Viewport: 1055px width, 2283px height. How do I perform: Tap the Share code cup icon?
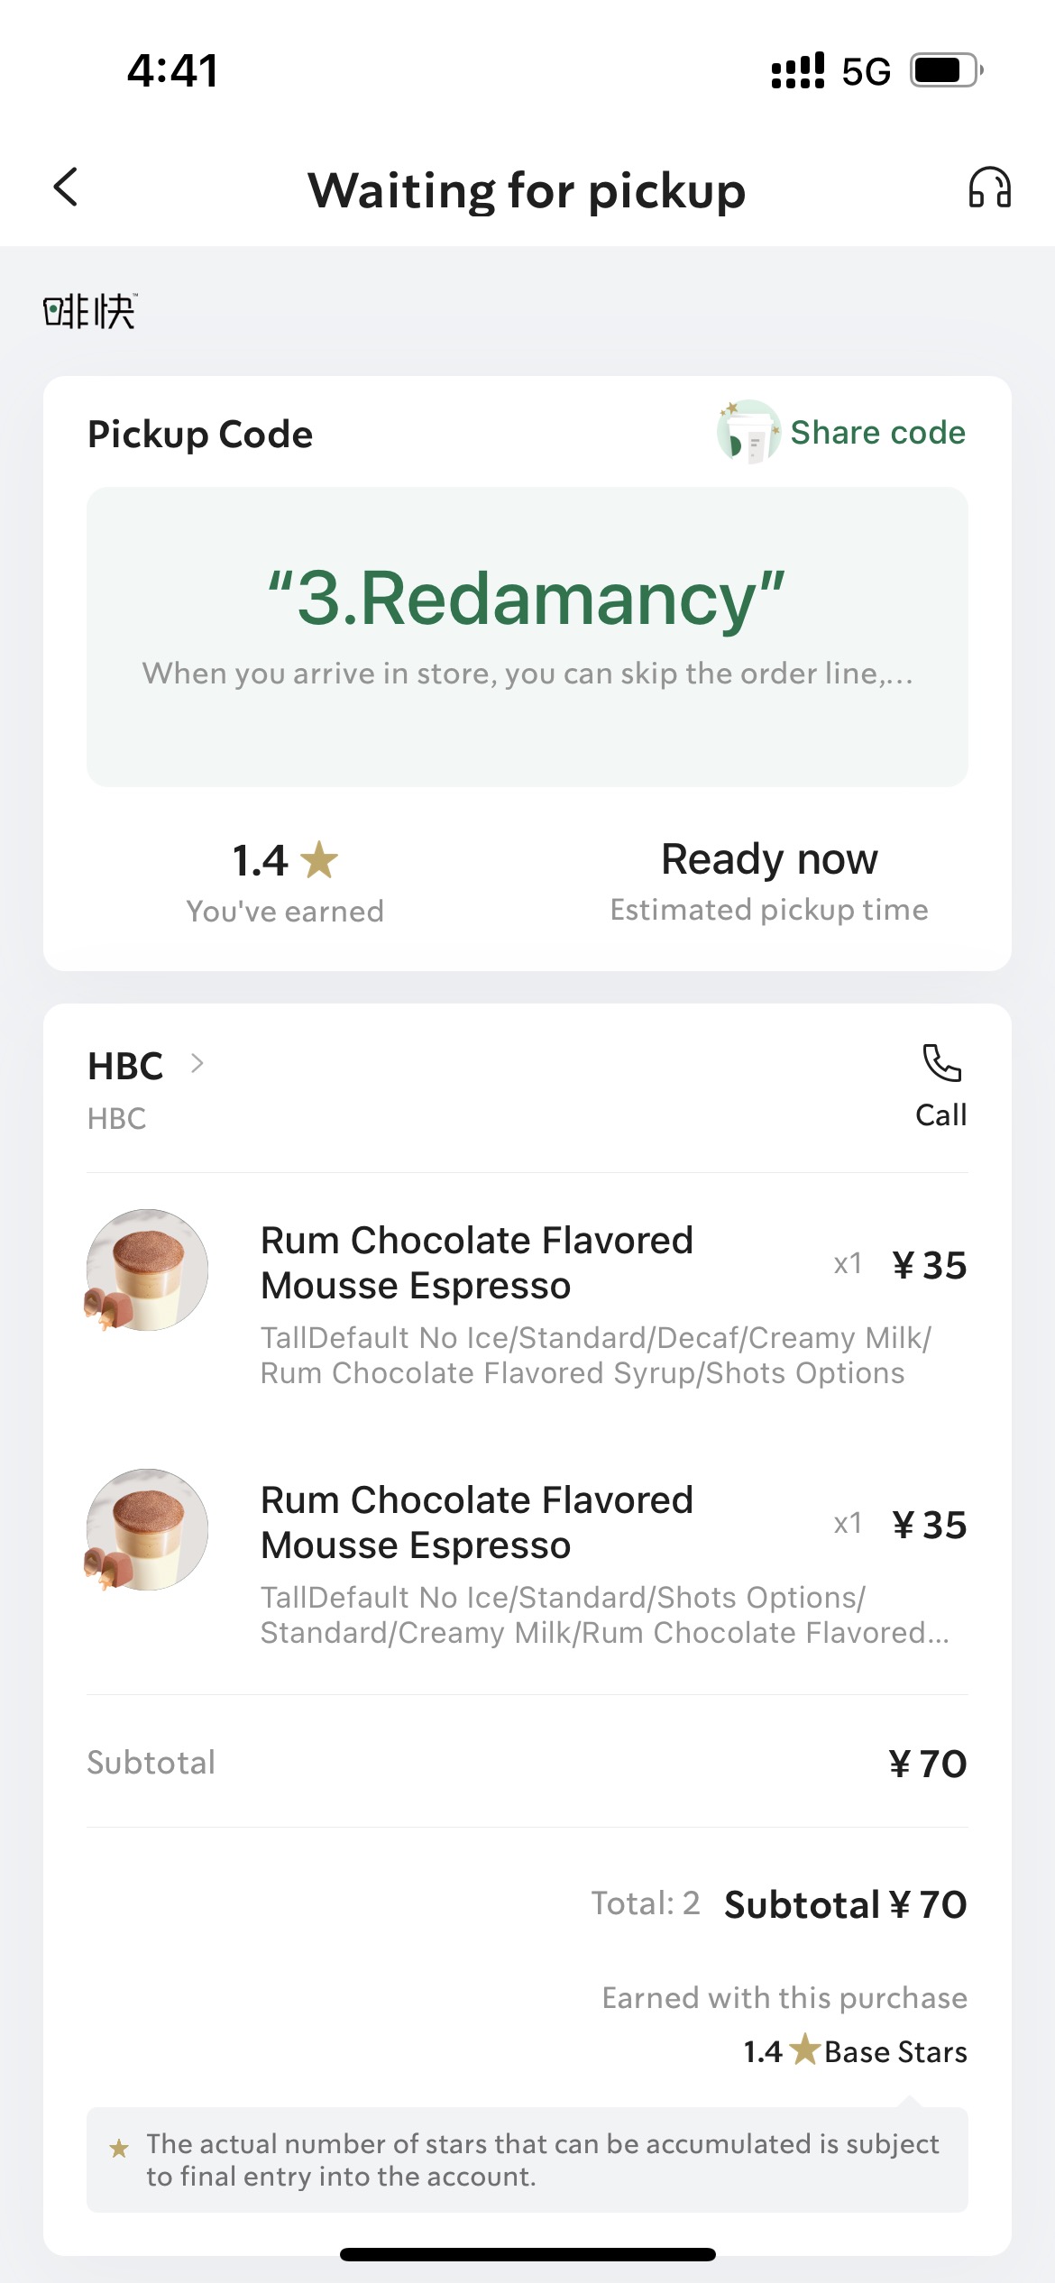[748, 432]
